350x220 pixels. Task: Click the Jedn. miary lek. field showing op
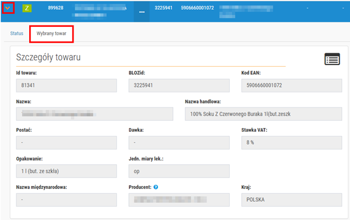[x=179, y=171]
